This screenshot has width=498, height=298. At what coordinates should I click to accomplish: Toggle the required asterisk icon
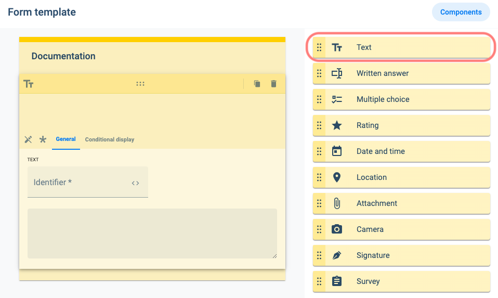(x=43, y=139)
